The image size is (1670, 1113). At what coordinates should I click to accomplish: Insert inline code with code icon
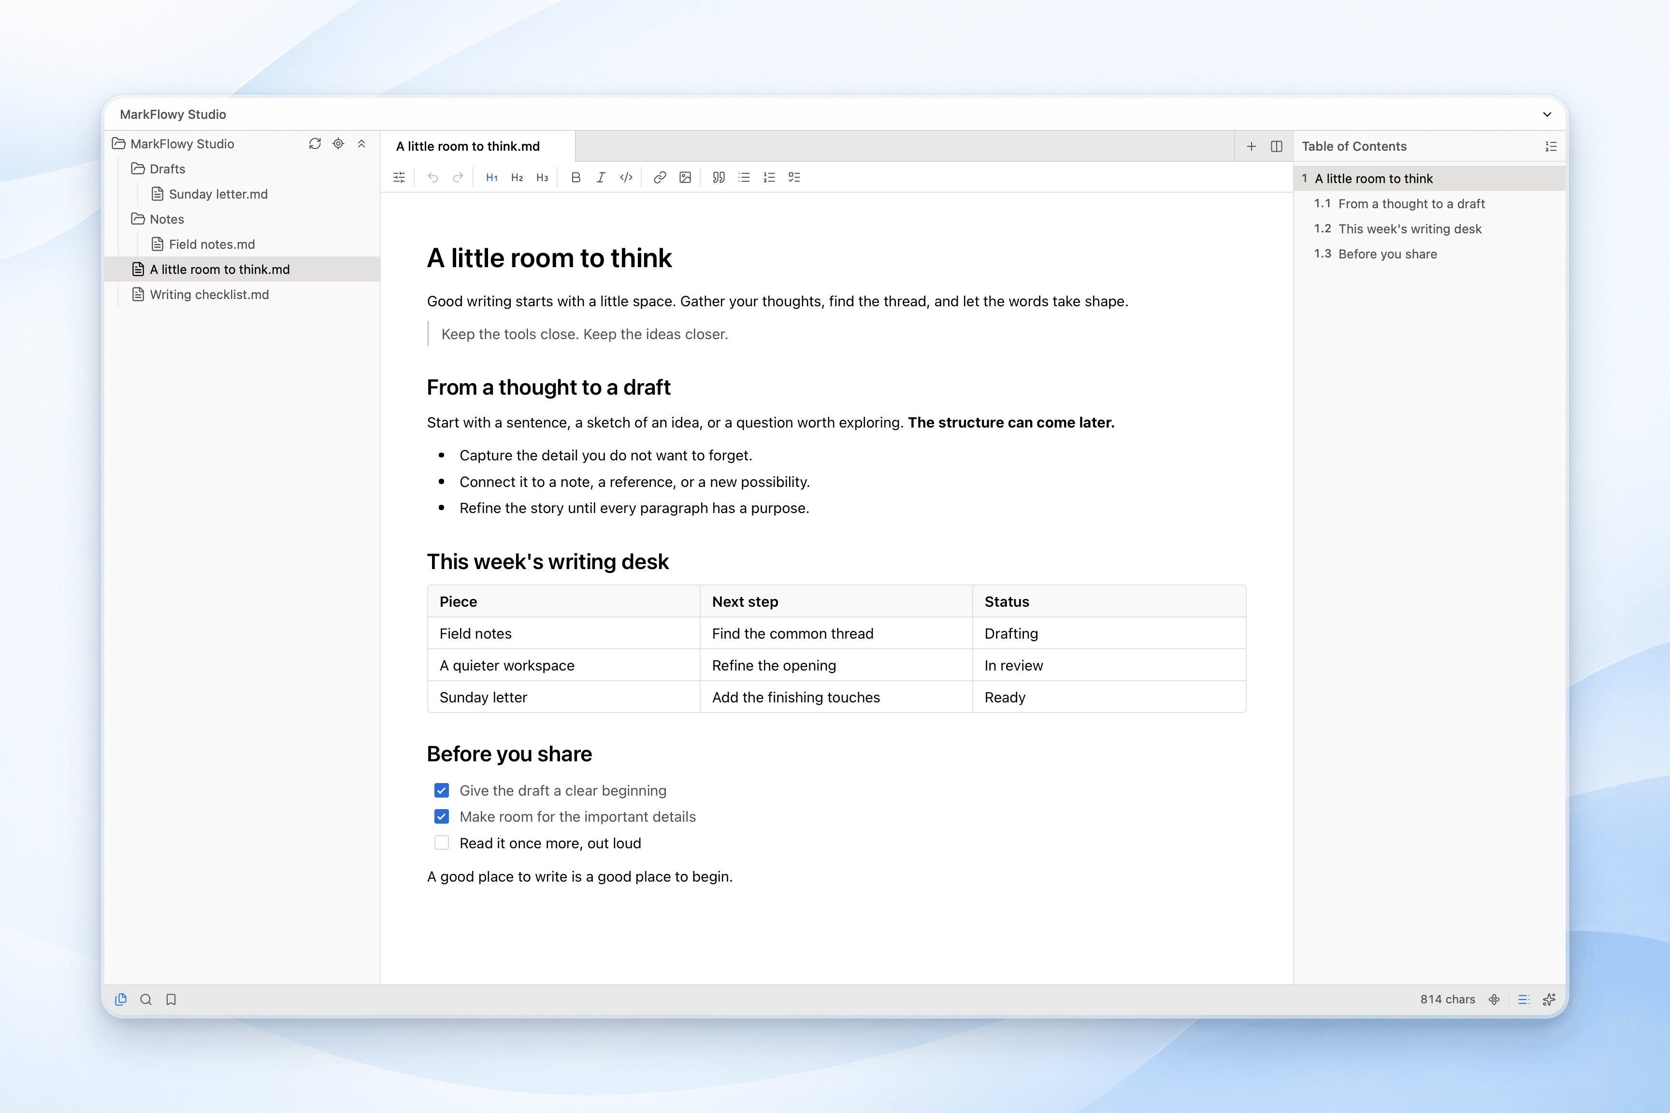(626, 177)
